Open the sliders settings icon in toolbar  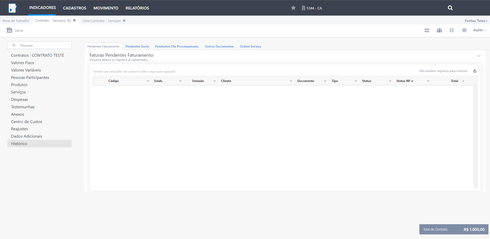427,30
